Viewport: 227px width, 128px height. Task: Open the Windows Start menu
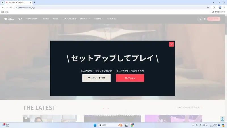95,125
